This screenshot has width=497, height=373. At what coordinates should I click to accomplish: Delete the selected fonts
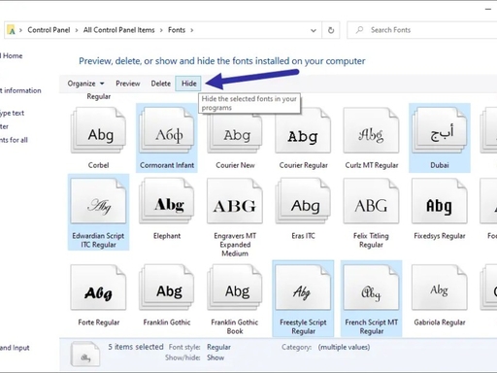point(161,84)
